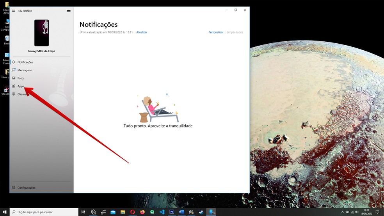Image resolution: width=384 pixels, height=216 pixels.
Task: Open the white node-graph app in taskbar
Action: point(103,212)
